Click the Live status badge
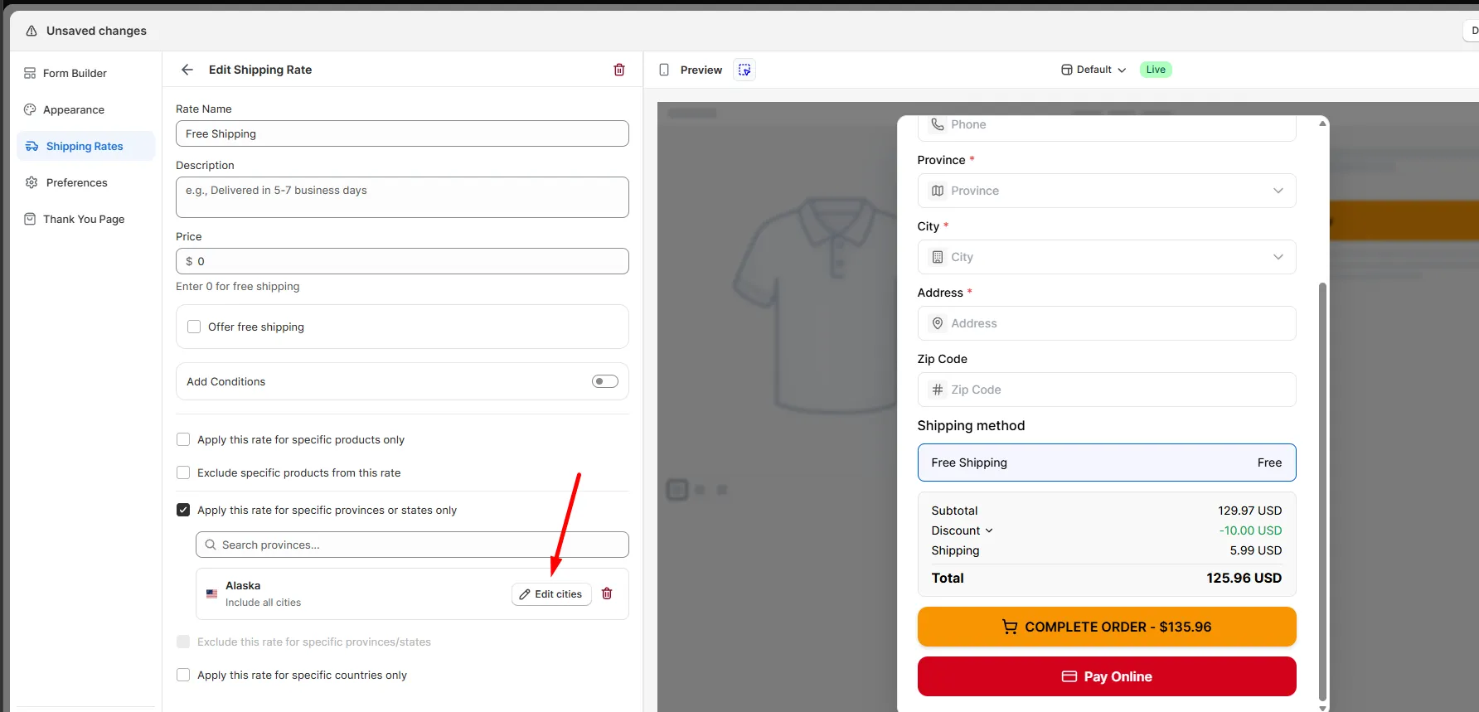 click(x=1156, y=70)
